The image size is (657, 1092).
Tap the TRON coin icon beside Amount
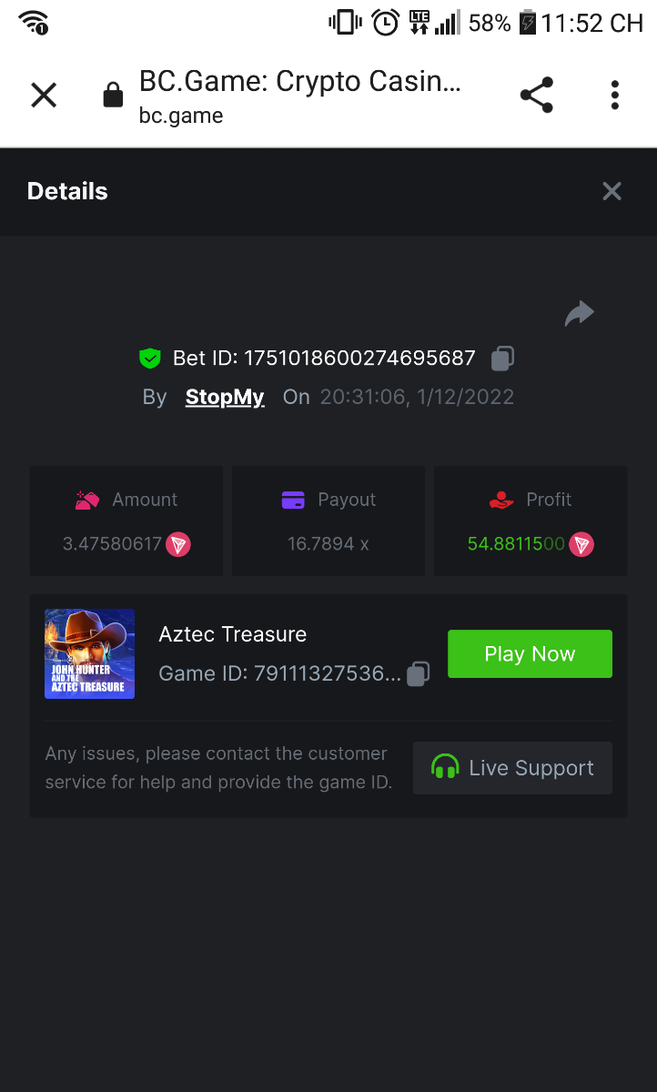(x=178, y=545)
